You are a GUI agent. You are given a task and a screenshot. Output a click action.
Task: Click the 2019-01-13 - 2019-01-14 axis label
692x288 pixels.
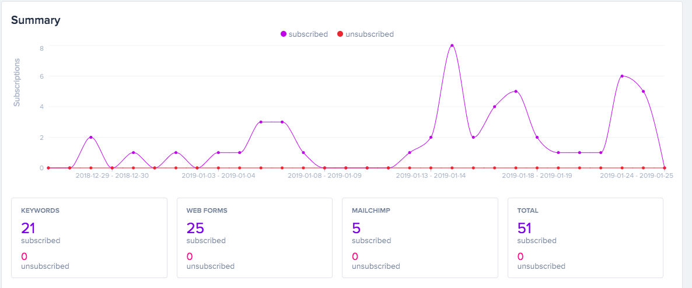431,175
